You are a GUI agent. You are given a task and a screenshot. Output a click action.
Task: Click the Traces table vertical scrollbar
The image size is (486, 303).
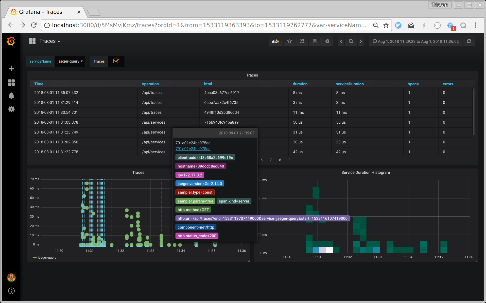(473, 111)
